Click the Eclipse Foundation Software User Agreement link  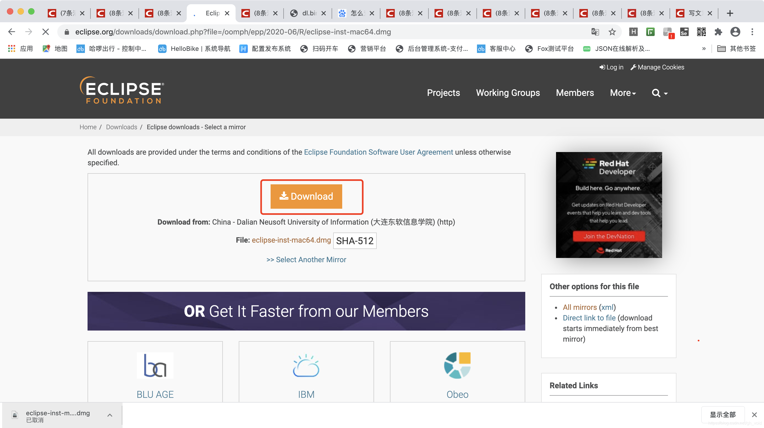click(x=378, y=152)
